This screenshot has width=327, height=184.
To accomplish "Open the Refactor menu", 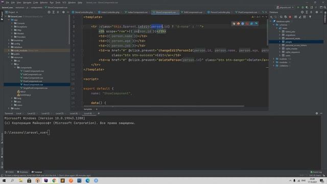I will [44, 3].
